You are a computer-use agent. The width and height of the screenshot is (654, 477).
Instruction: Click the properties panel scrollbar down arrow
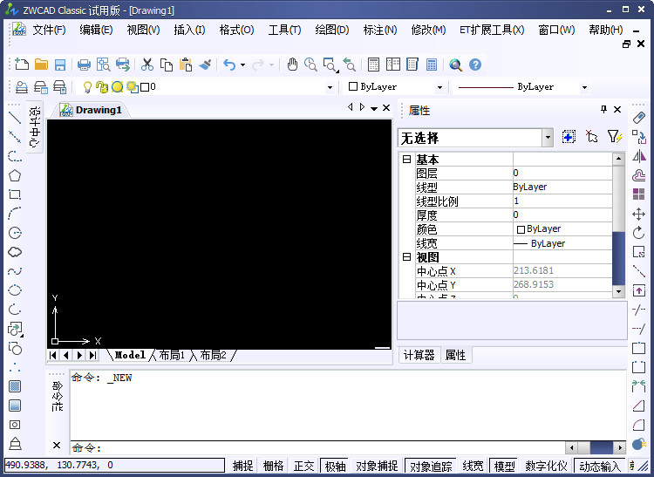tap(618, 291)
